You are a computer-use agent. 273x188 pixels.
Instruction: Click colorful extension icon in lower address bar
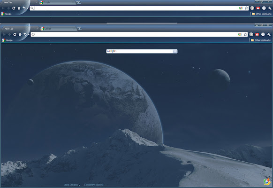point(240,34)
